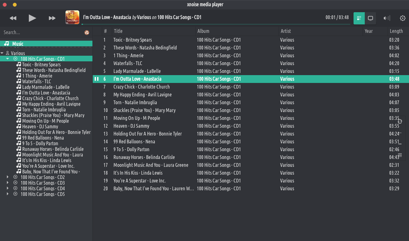
Task: Click the volume speaker icon
Action: coord(387,18)
